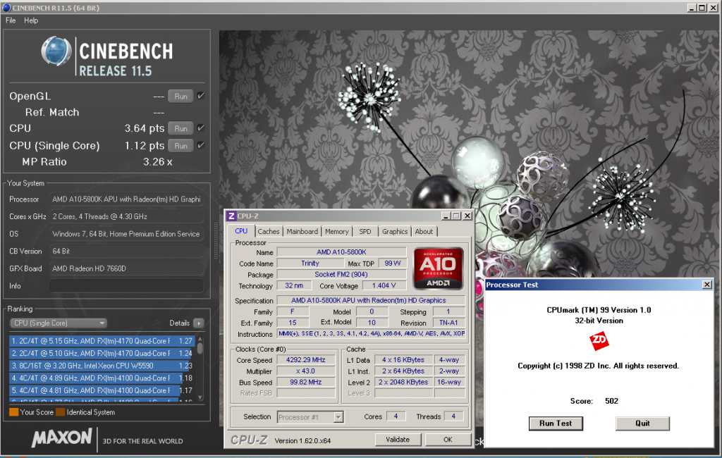
Task: Switch to the SPD tab in CPU-Z
Action: click(x=365, y=232)
